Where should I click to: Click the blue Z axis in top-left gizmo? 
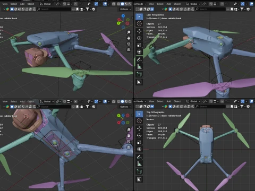click(x=123, y=16)
